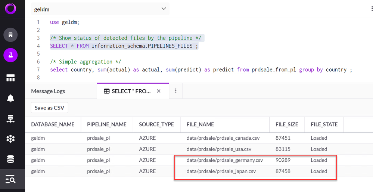373x192 pixels.
Task: Open the cluster nodes icon in sidebar
Action: coord(10,139)
